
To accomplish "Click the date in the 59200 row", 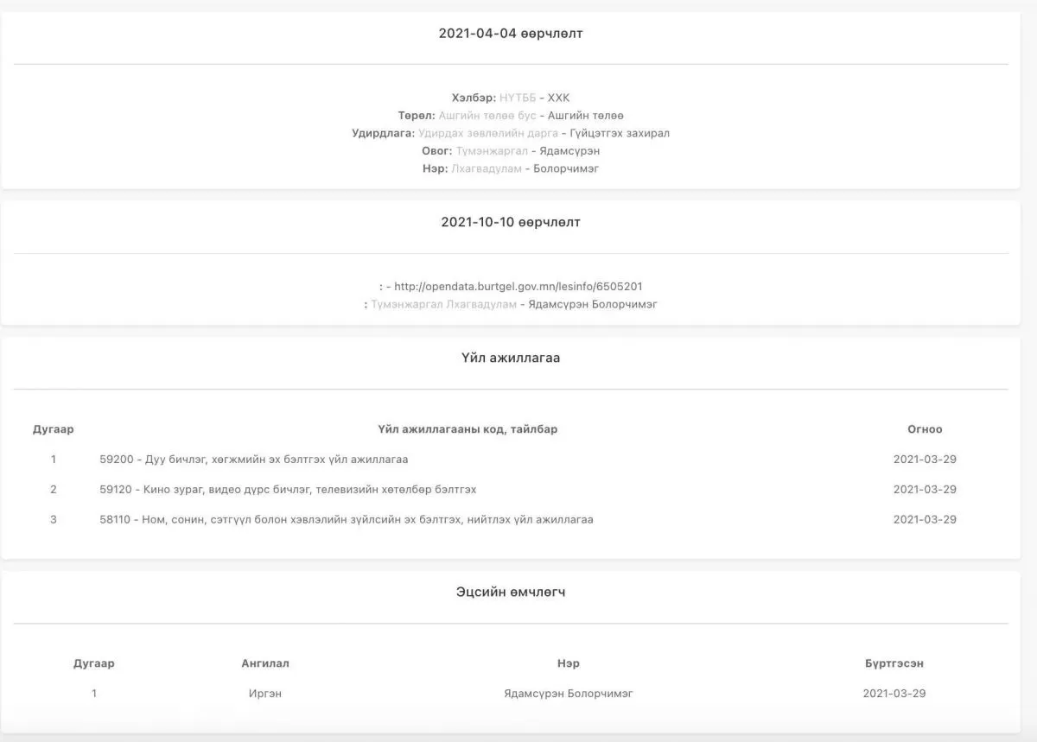I will tap(925, 460).
